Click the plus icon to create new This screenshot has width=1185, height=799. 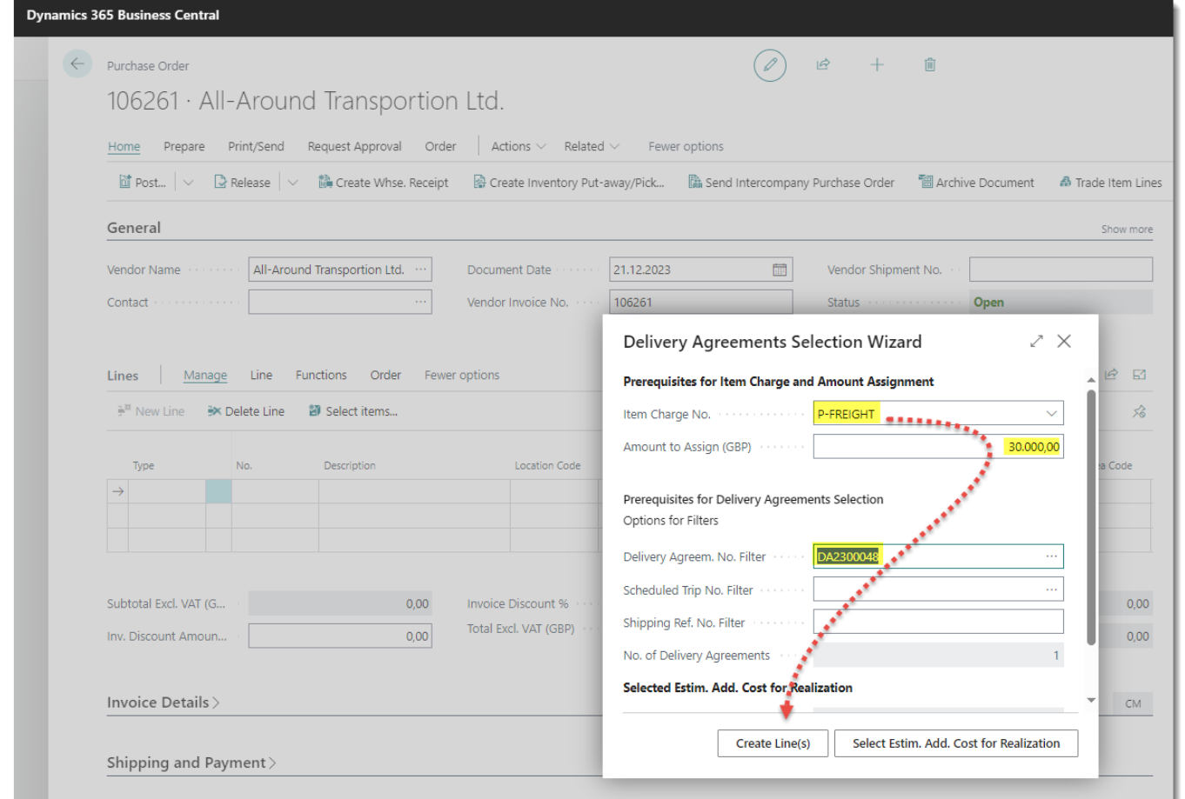877,64
